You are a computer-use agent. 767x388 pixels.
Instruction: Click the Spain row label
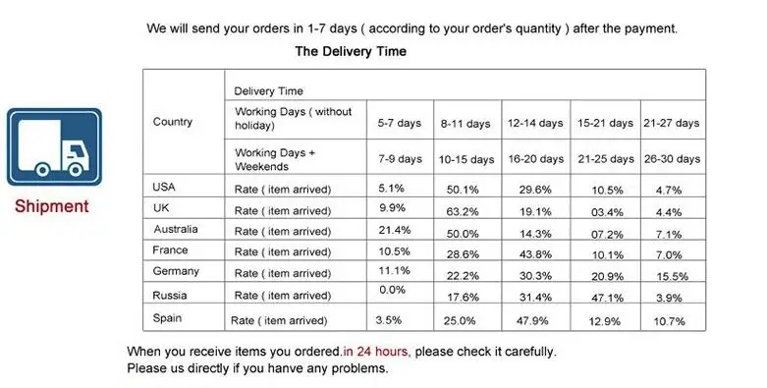(x=167, y=318)
